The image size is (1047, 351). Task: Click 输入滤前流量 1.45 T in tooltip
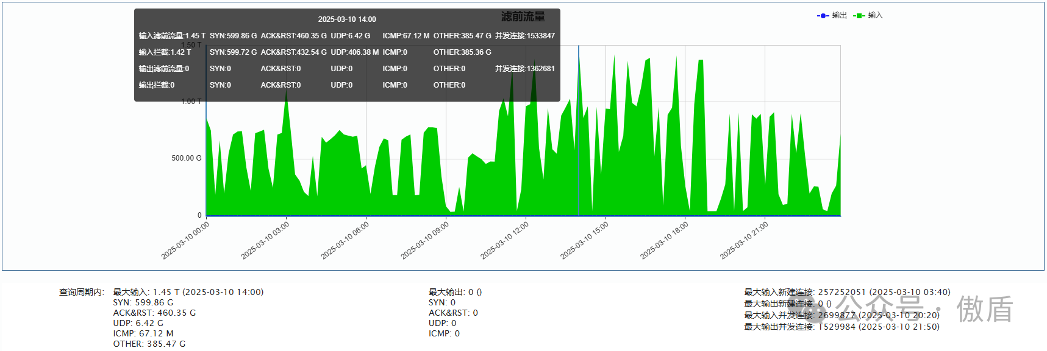172,36
